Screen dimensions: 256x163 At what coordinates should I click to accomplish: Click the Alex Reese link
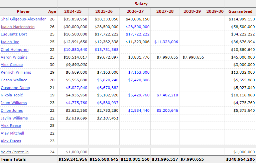tap(11, 126)
